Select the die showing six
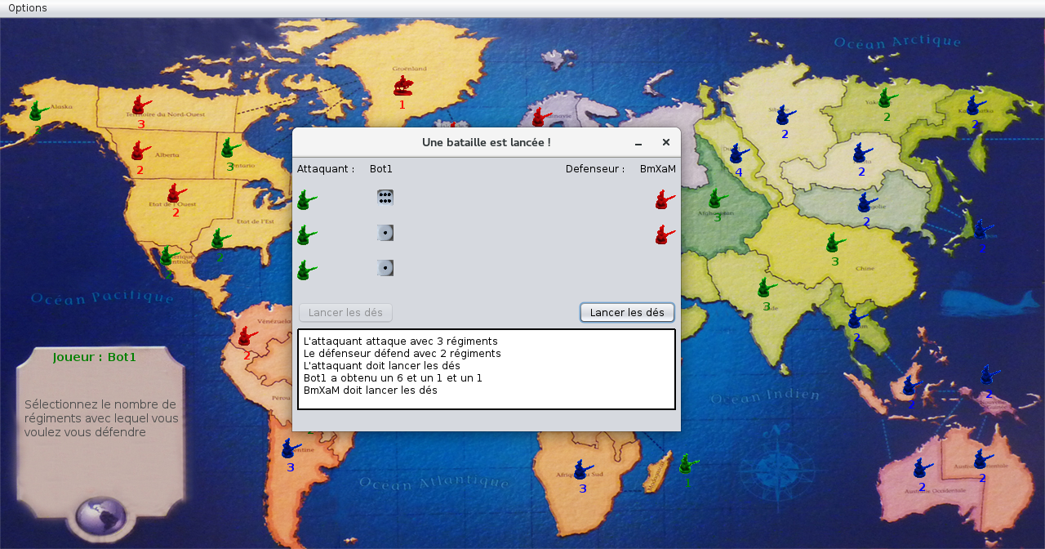The image size is (1045, 549). [x=385, y=197]
